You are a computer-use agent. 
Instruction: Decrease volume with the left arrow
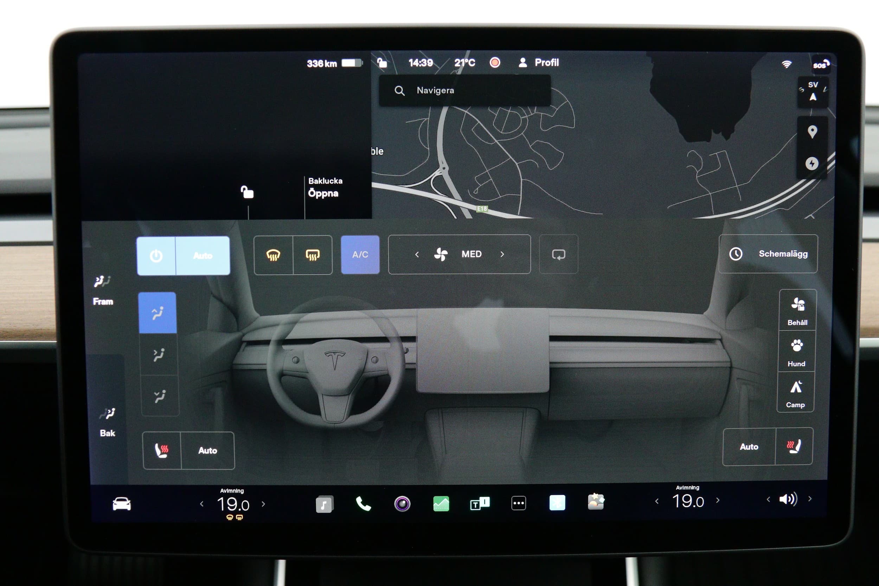768,499
